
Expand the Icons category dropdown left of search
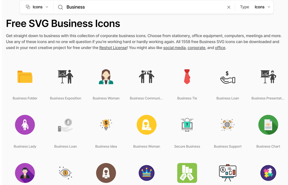pos(37,7)
